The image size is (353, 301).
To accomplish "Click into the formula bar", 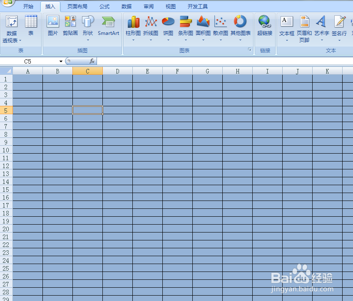I will [225, 61].
